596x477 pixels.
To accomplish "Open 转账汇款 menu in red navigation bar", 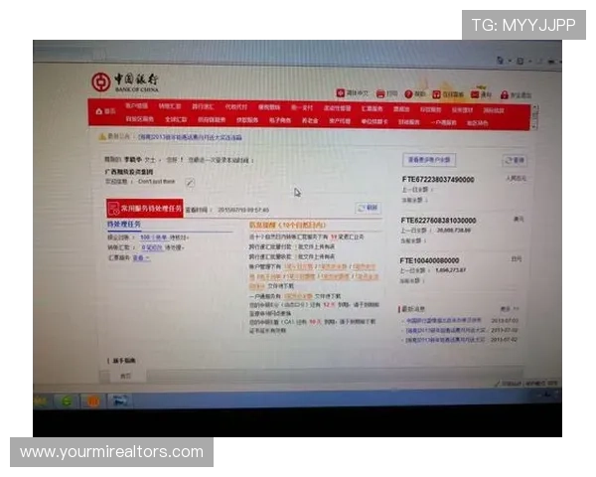I will tap(170, 106).
